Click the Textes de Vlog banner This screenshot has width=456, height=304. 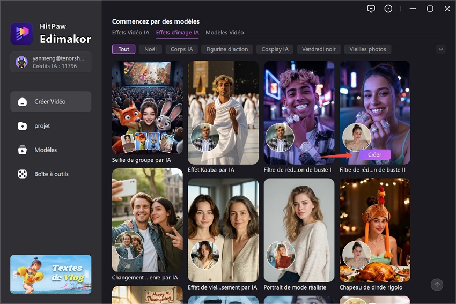[50, 274]
